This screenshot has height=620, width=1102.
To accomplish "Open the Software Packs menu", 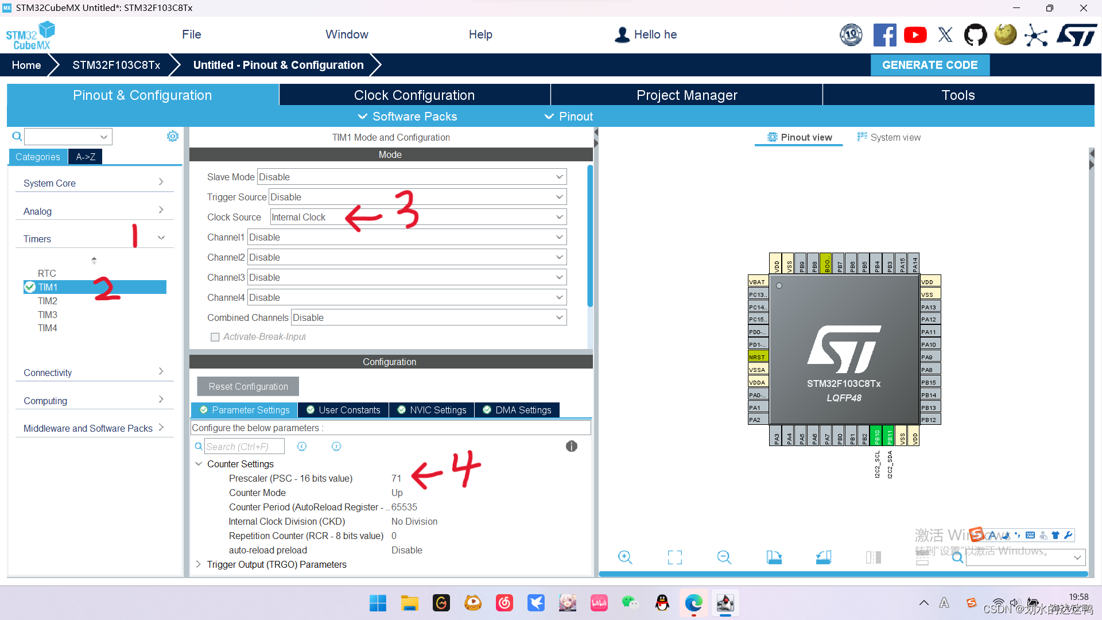I will click(408, 117).
